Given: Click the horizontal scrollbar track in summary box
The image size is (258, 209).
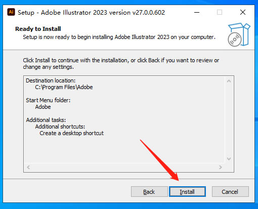Looking at the screenshot, I should (x=124, y=167).
